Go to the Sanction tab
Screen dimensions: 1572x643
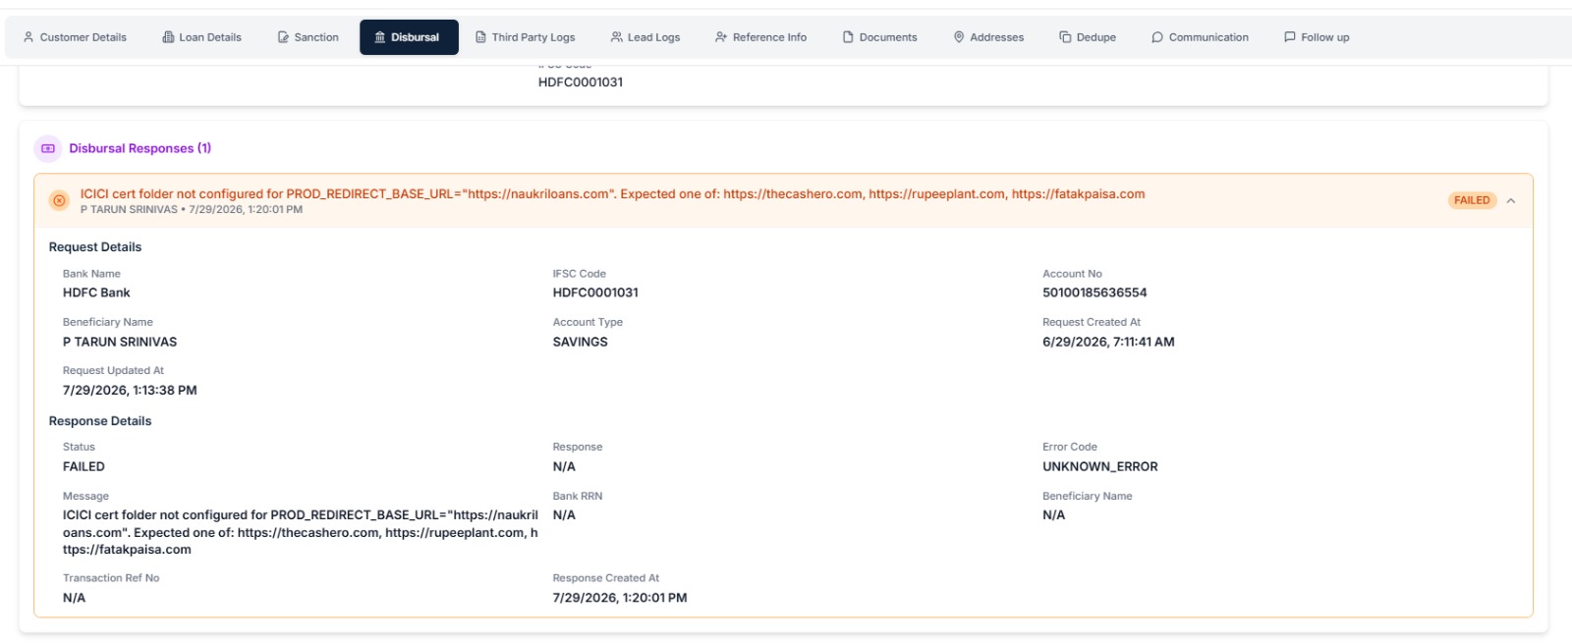(308, 37)
